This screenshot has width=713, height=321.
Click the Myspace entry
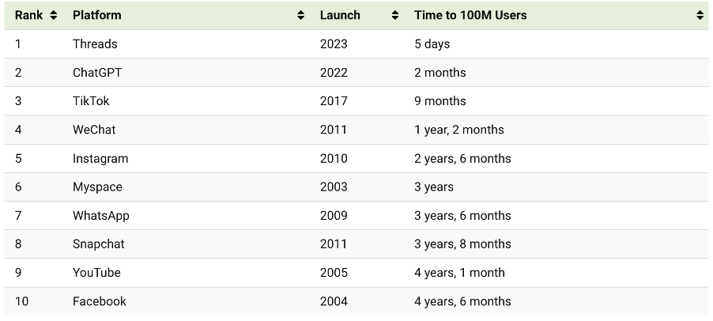pyautogui.click(x=97, y=187)
